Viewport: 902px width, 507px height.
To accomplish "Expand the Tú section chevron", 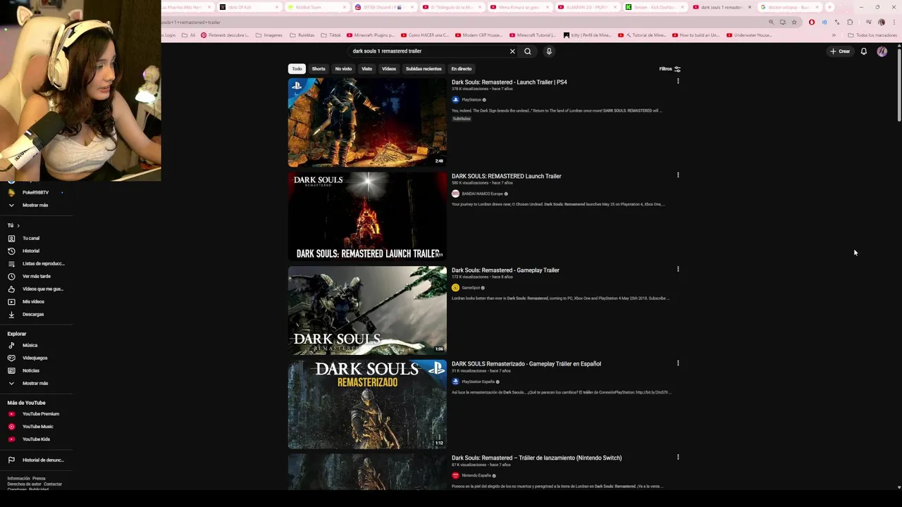I will click(18, 225).
